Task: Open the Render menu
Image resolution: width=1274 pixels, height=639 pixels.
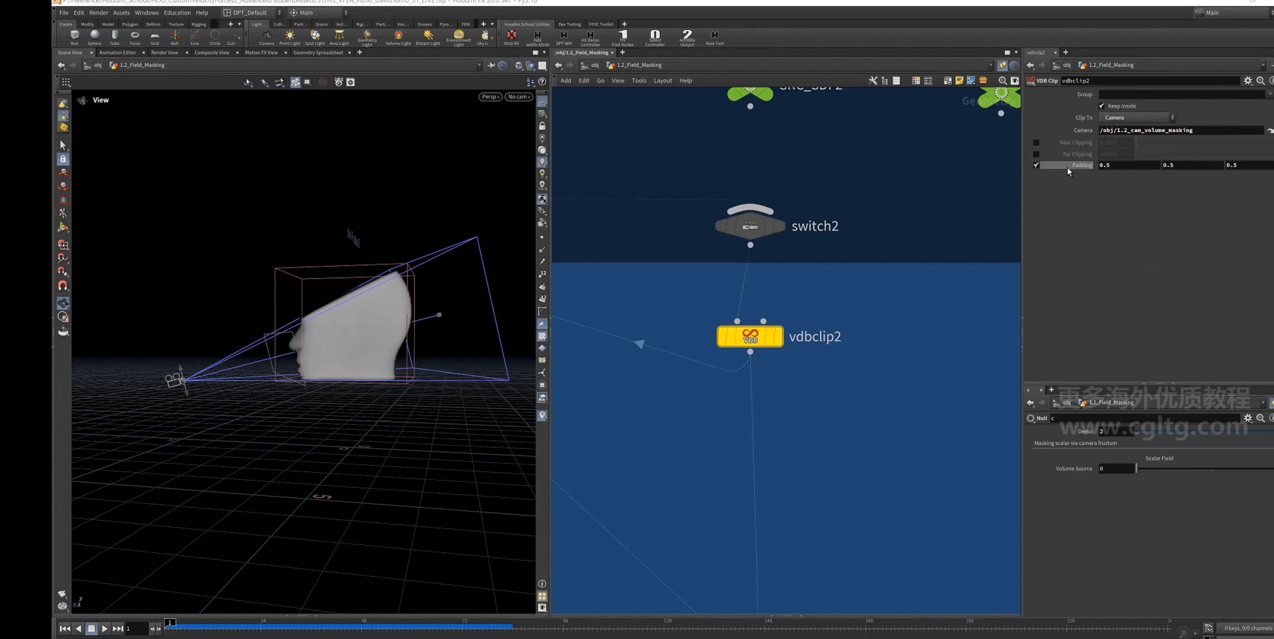Action: tap(98, 13)
